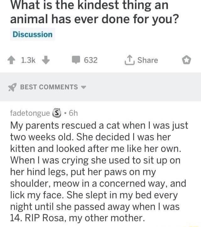
Task: Expand the comment sort dropdown arrow
Action: point(84,87)
